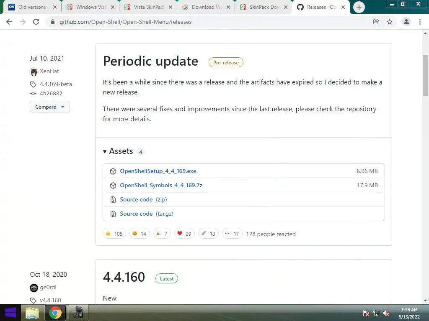Go back to previous page

tap(9, 22)
